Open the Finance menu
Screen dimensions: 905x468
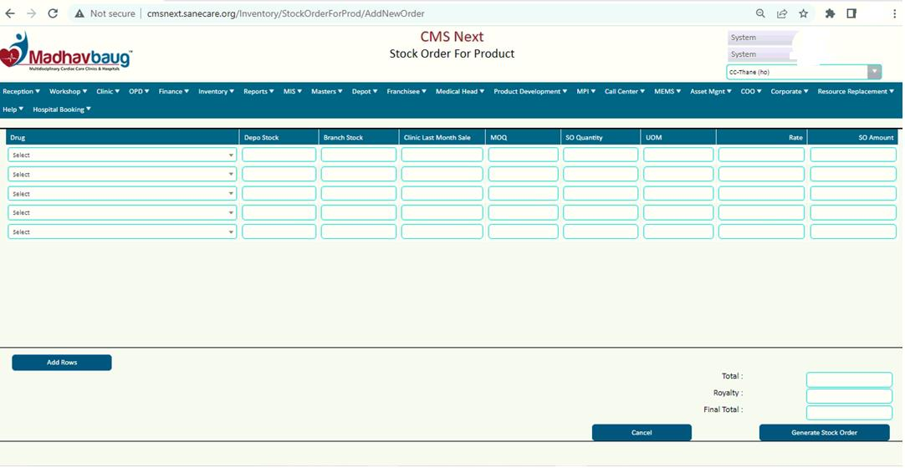click(x=173, y=92)
